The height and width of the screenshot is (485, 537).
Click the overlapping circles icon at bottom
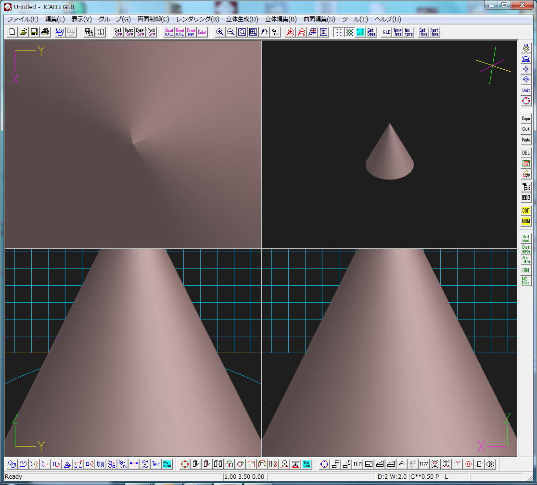click(x=490, y=464)
